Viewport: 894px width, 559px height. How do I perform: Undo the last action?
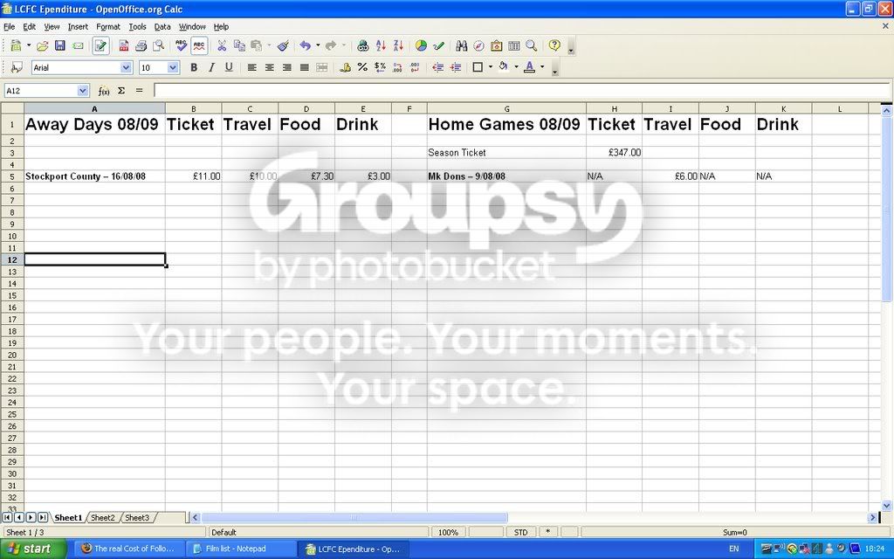[306, 45]
